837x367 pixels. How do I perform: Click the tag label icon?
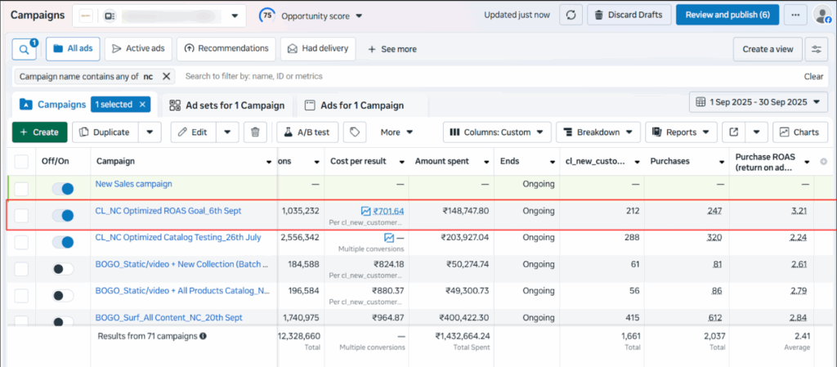(354, 132)
